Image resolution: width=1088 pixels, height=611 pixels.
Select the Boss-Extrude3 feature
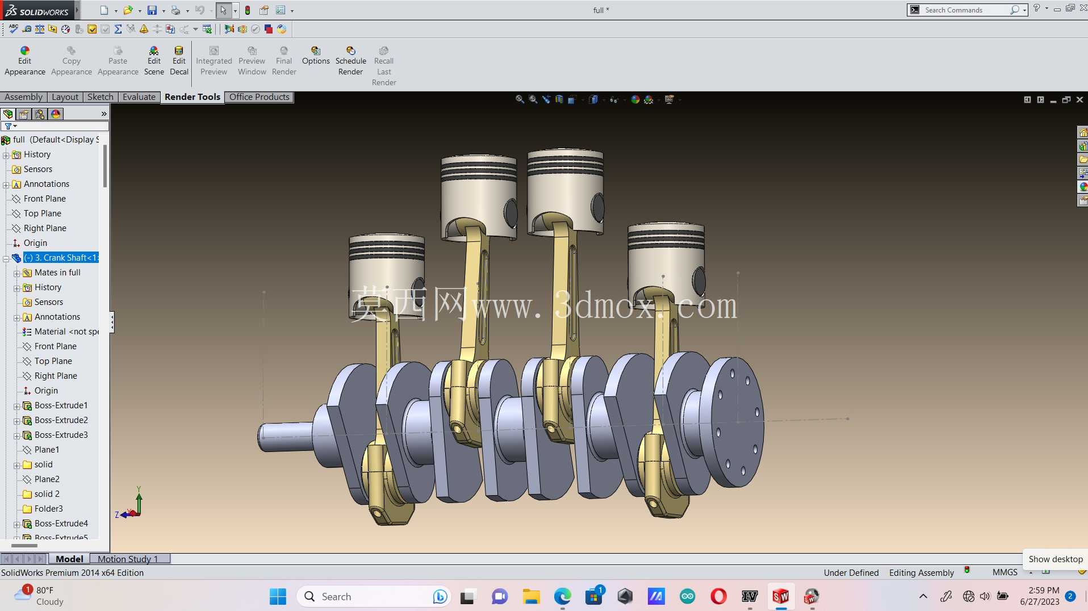[x=61, y=435]
